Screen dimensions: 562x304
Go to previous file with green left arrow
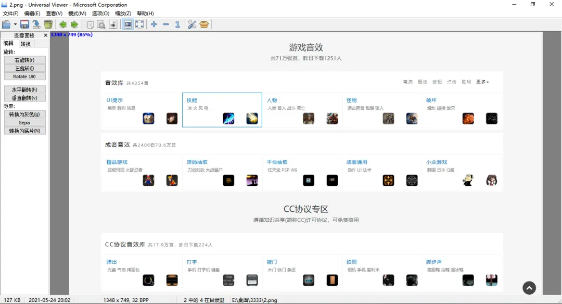63,24
